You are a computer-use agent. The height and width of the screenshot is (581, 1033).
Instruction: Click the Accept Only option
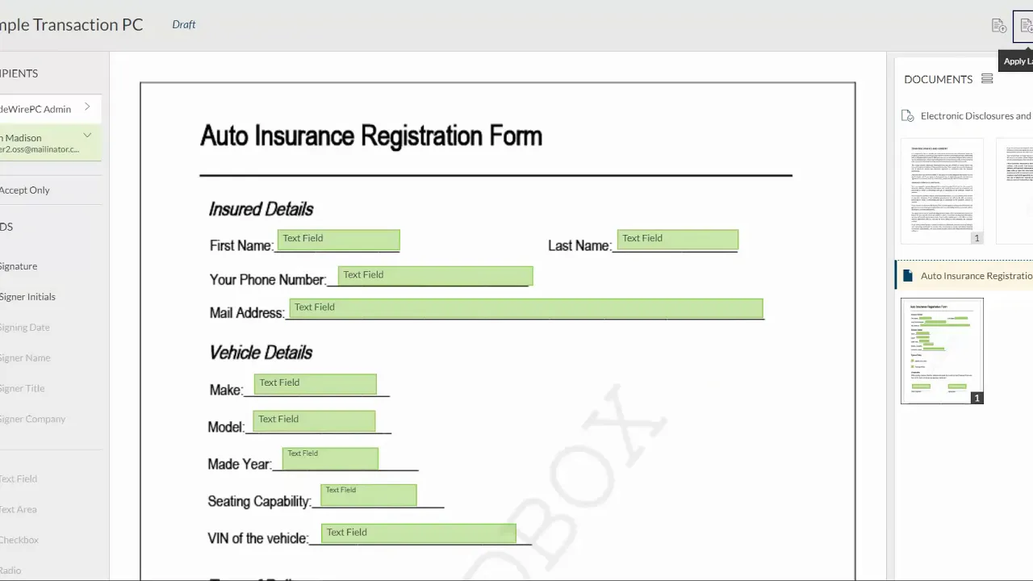click(25, 190)
